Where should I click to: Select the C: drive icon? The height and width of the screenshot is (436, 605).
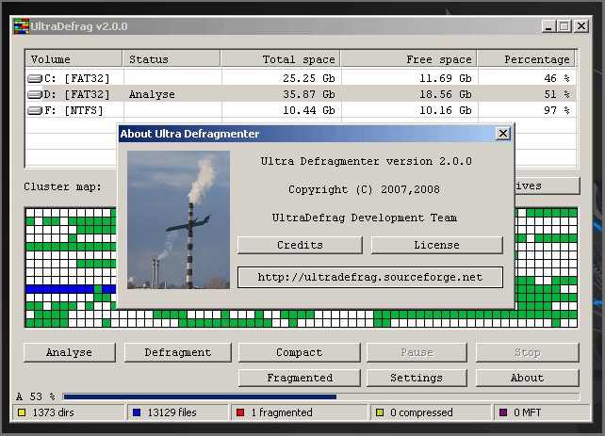pyautogui.click(x=35, y=79)
